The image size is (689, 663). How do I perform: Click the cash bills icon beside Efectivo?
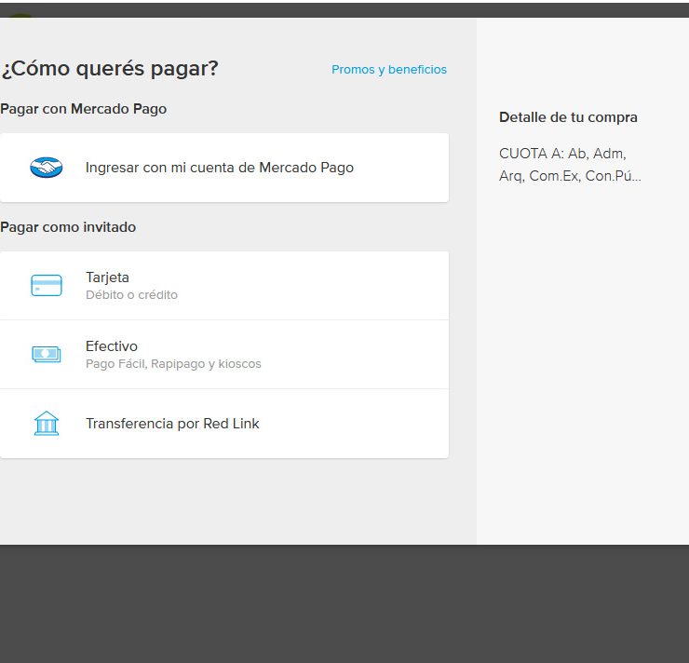coord(47,354)
